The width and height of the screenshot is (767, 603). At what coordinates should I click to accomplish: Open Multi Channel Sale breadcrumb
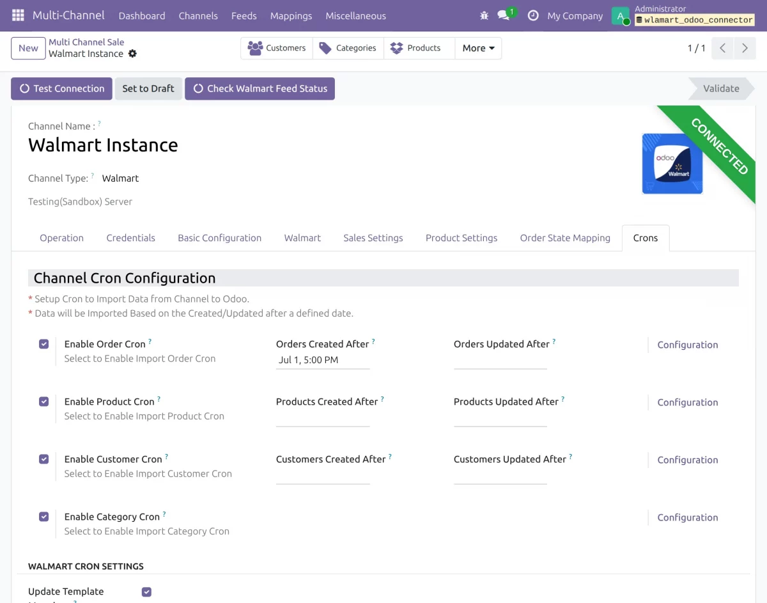[86, 42]
